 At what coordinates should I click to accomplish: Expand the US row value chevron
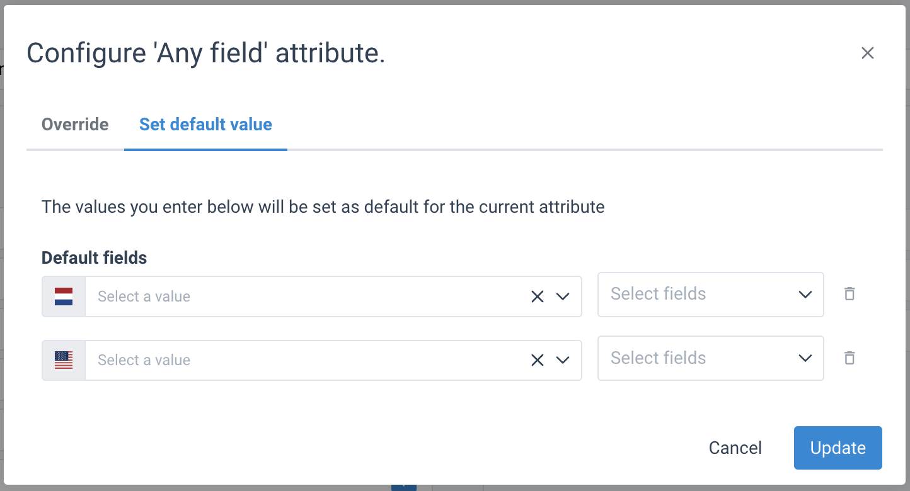(563, 360)
